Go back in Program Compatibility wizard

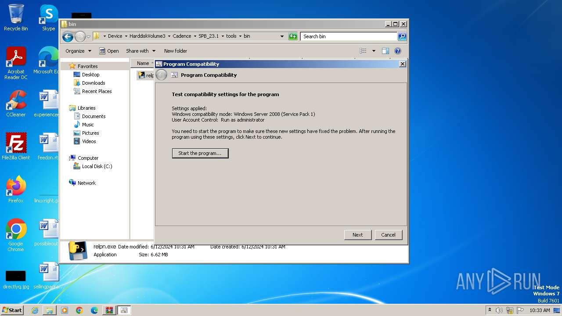point(162,75)
